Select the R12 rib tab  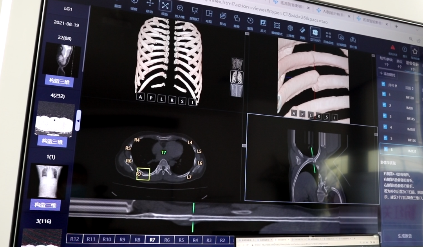74,239
